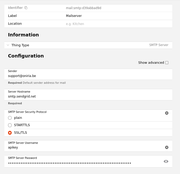The image size is (180, 174).
Task: Enable the Show advanced checkbox
Action: pyautogui.click(x=167, y=63)
